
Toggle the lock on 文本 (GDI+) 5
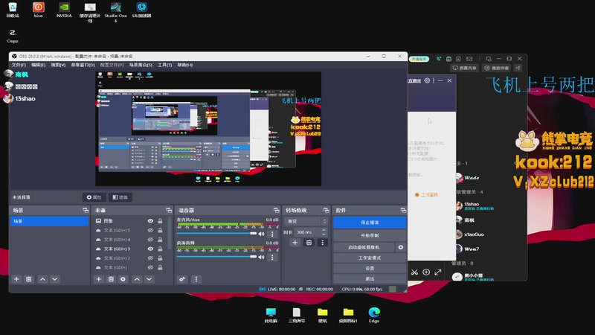pyautogui.click(x=160, y=230)
